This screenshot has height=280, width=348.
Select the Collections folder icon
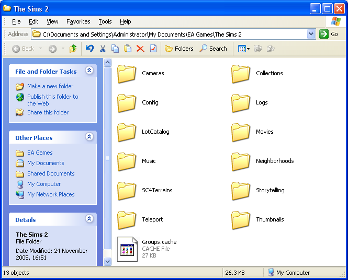(241, 74)
